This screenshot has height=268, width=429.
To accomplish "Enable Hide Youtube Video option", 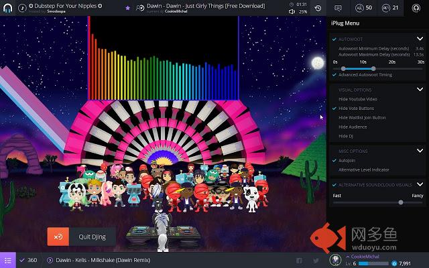I will tap(357, 99).
